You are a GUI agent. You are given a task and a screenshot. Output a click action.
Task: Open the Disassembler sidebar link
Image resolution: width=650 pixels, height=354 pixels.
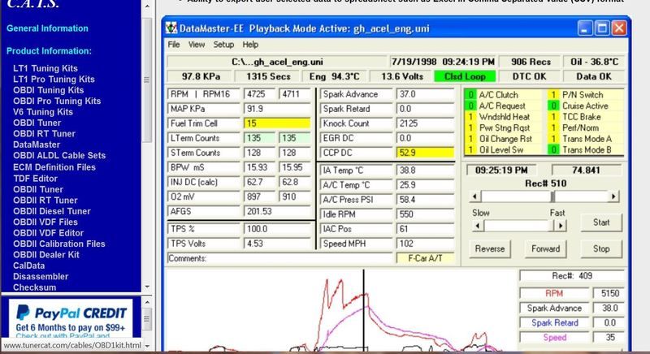(41, 277)
